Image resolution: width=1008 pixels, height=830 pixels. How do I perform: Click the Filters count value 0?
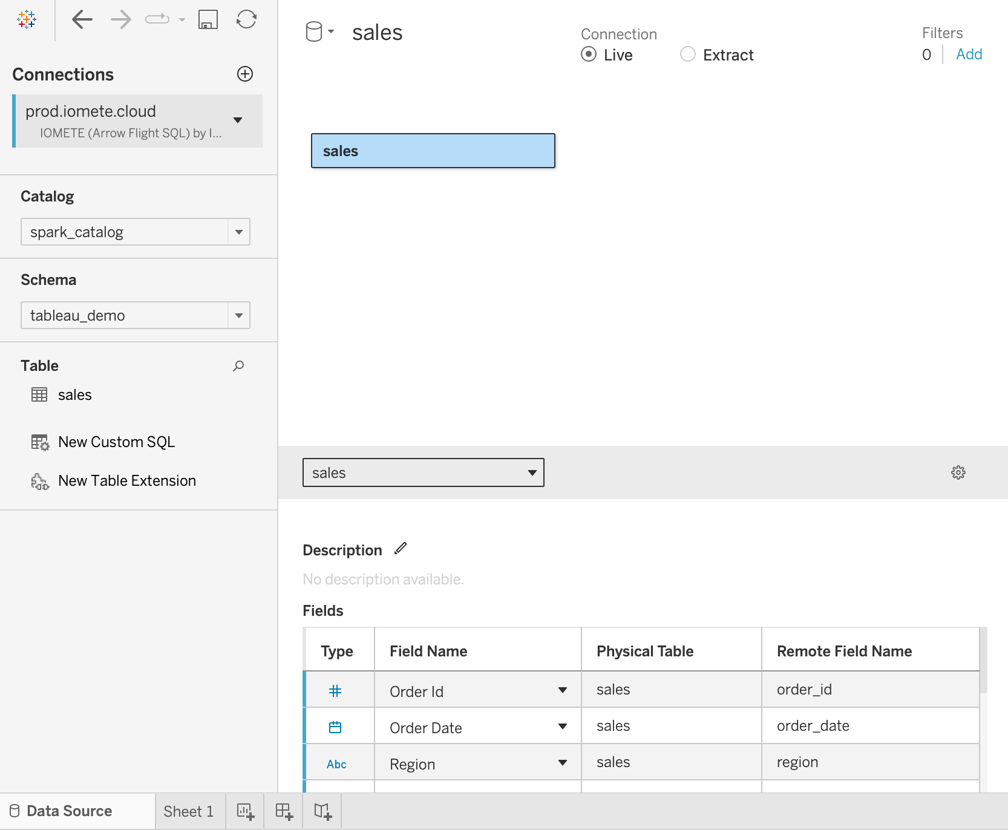[x=926, y=55]
